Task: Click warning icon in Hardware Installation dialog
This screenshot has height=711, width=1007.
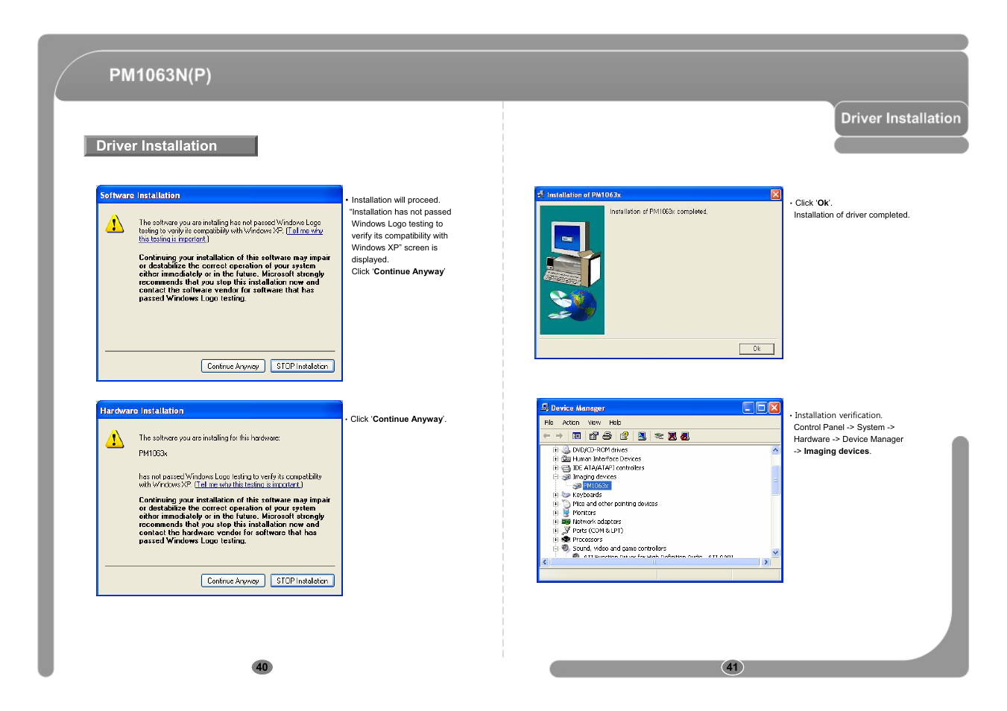Action: [114, 439]
